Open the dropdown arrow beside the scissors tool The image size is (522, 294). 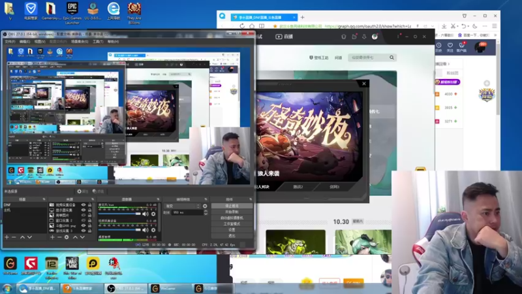[x=457, y=26]
